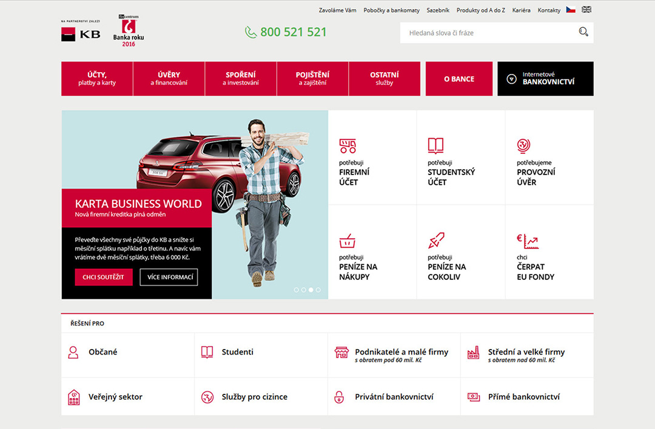Click the KB bank logo
Viewport: 655px width, 429px height.
point(81,34)
